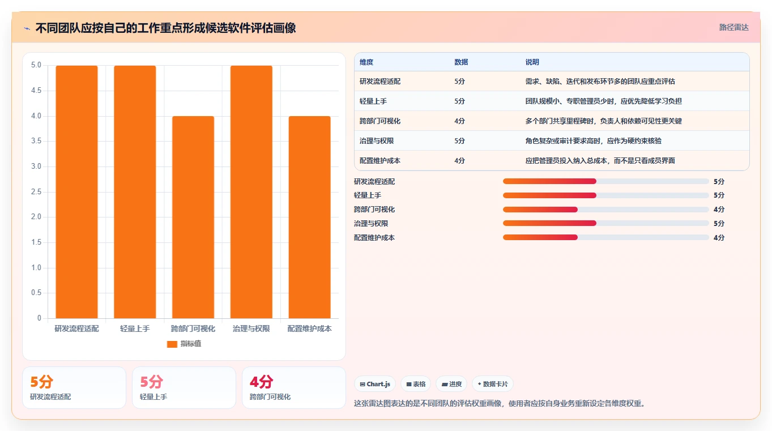Click the 治理与权限 x-axis label under the chart
Screen dimensions: 772x431
coord(251,328)
